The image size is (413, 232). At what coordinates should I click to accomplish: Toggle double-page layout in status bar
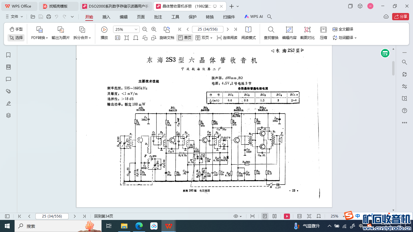[x=275, y=216]
